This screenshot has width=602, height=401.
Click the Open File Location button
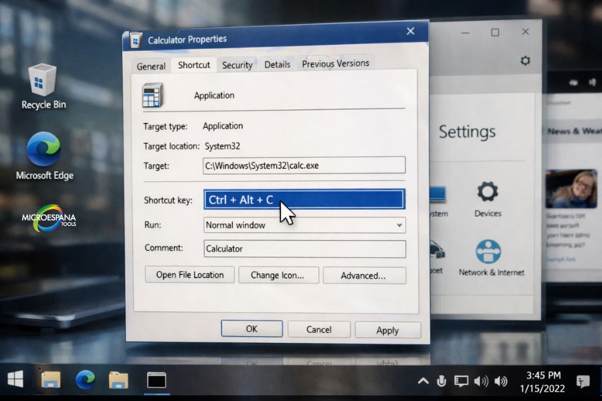(189, 275)
